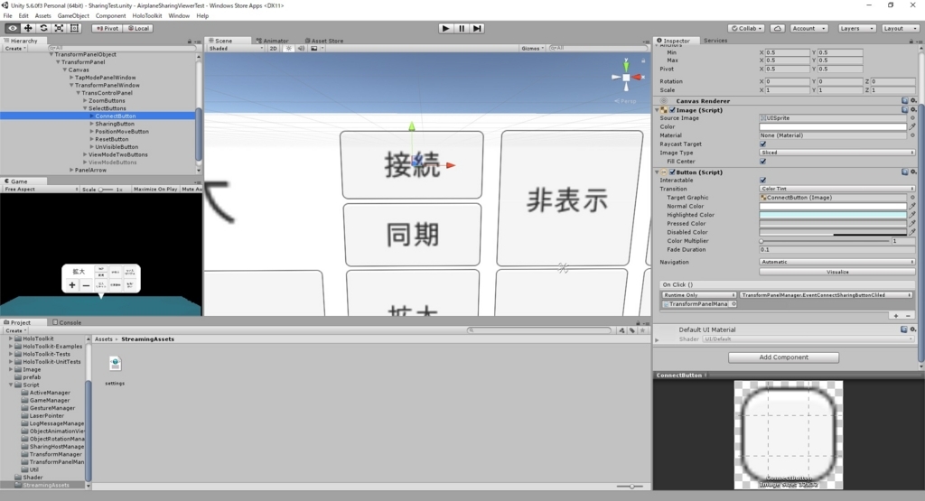Open the Account button
Image resolution: width=925 pixels, height=501 pixels.
808,28
